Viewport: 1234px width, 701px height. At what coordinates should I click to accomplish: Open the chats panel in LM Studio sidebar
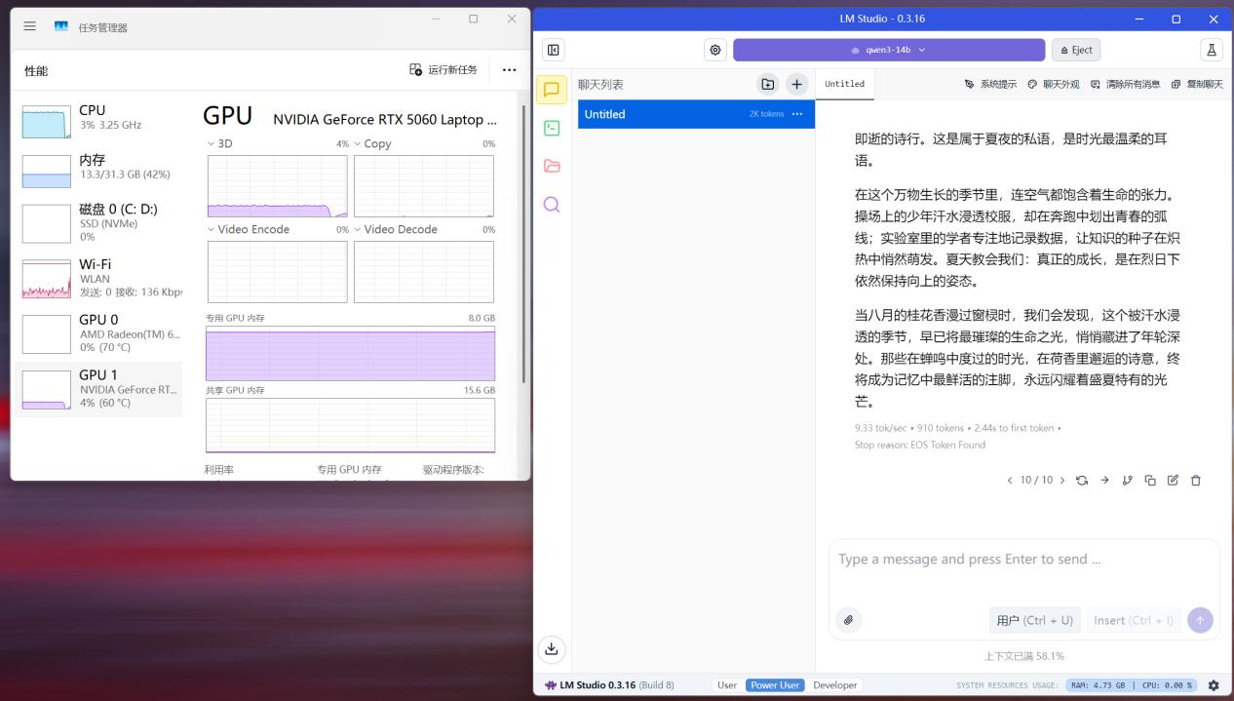click(552, 89)
